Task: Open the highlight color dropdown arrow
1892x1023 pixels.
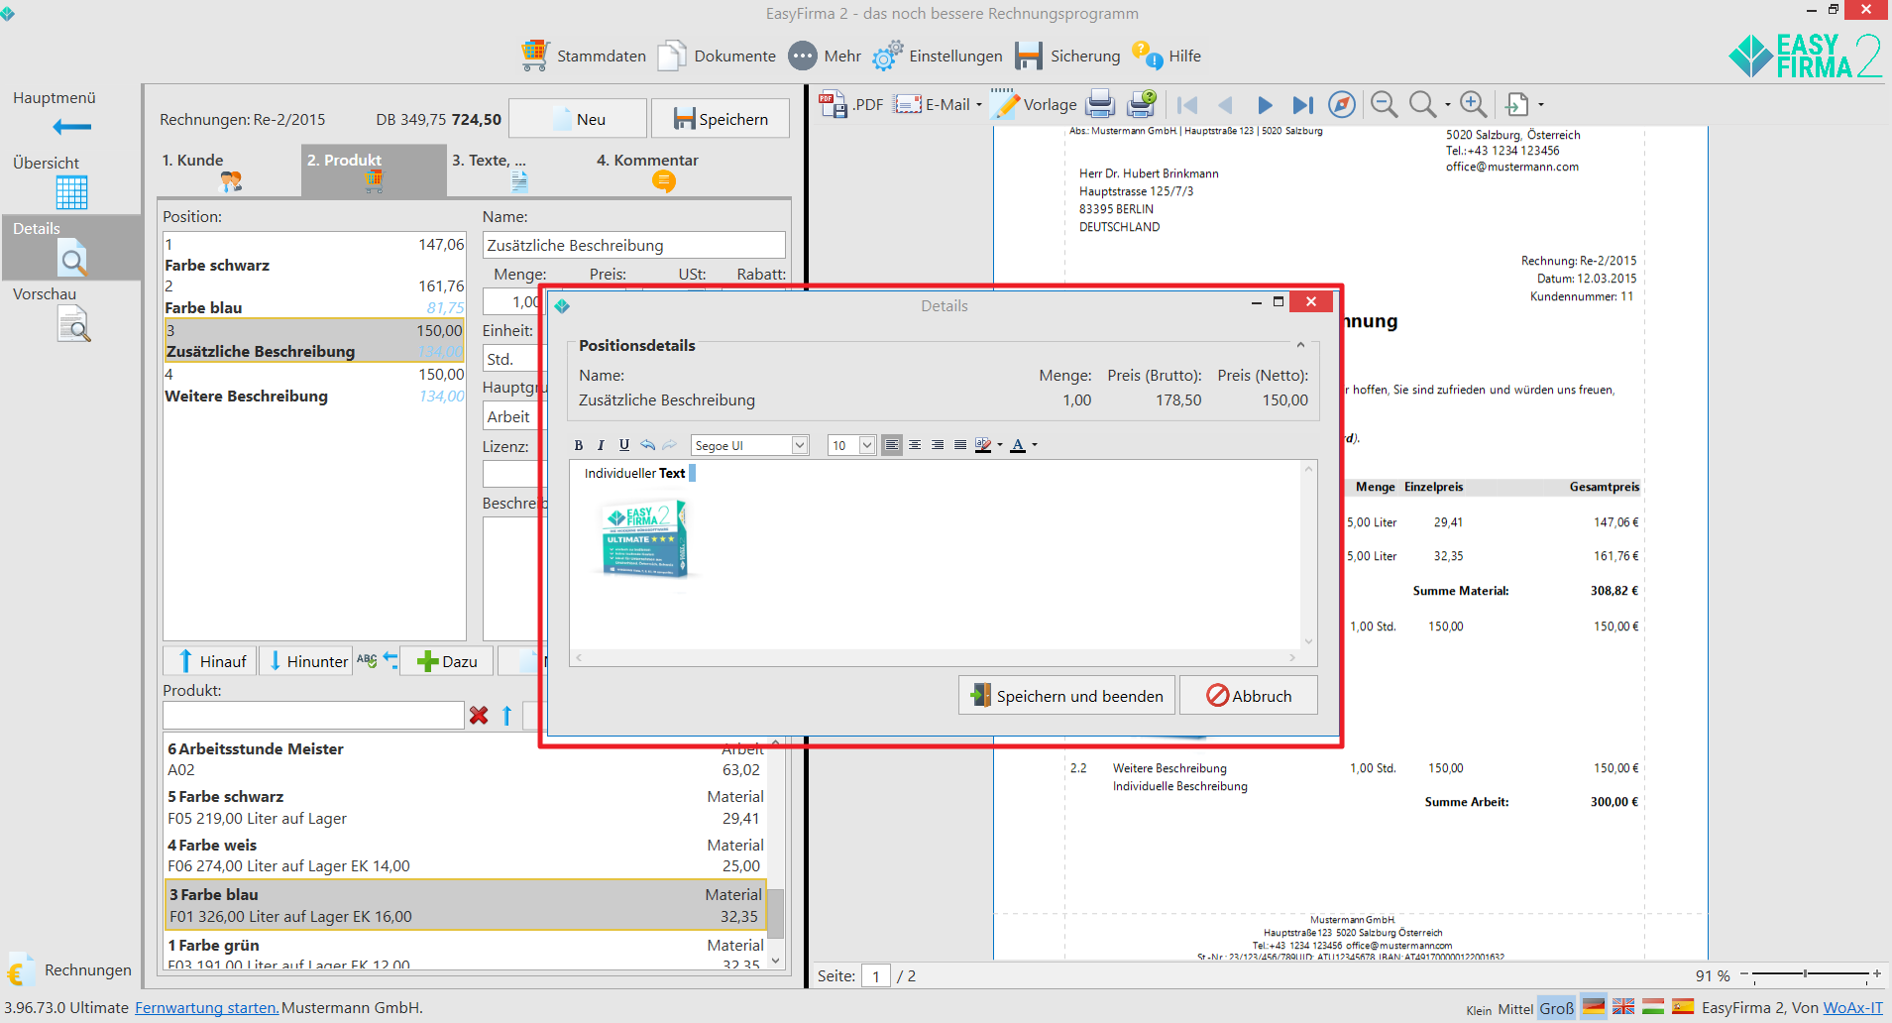Action: (1000, 445)
